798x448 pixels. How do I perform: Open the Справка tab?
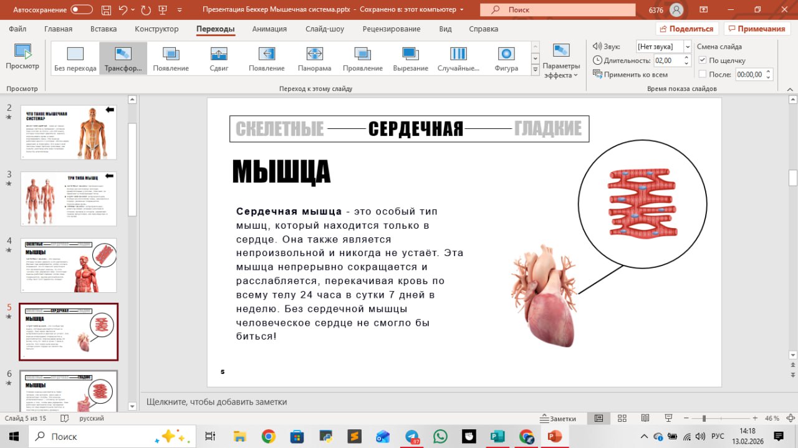(x=483, y=29)
